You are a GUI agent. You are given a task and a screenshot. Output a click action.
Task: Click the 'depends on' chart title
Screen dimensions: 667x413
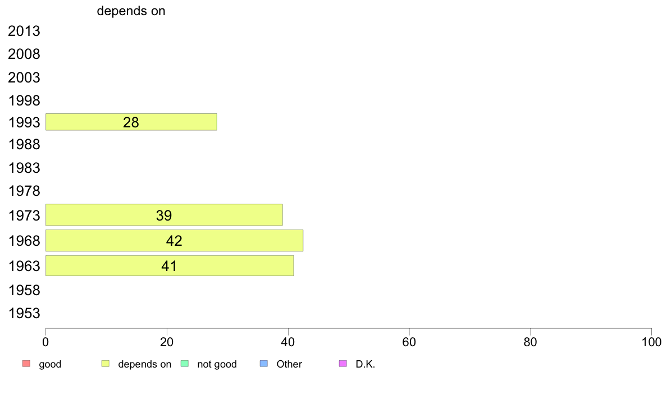coord(131,11)
